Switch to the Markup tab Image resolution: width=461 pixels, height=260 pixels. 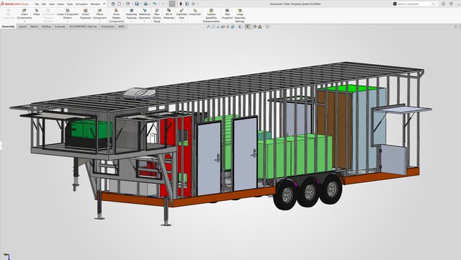coord(46,27)
